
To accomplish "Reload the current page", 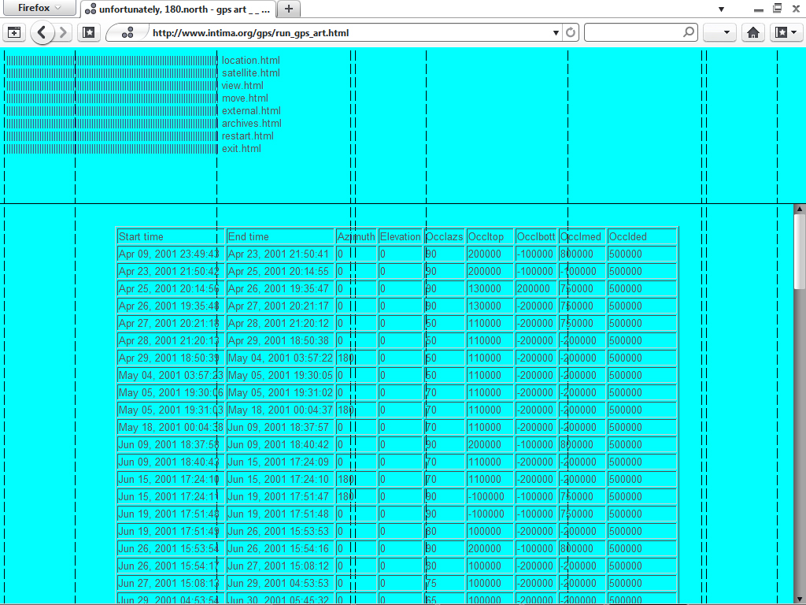I will (x=571, y=33).
